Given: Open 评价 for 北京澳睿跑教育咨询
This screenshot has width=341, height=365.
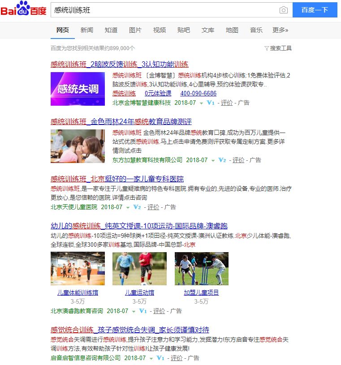Looking at the screenshot, I should 159,311.
